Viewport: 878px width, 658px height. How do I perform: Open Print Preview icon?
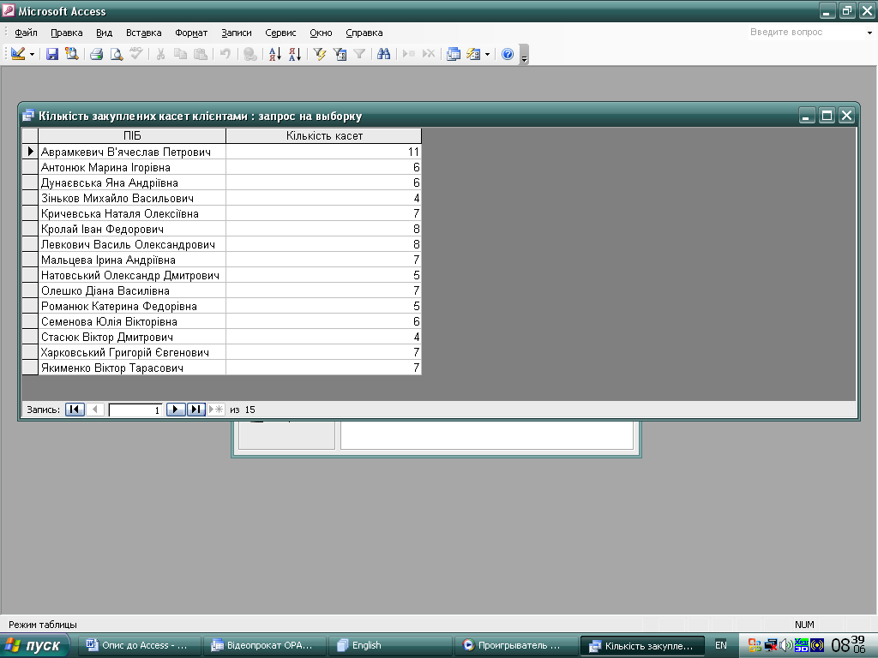(x=117, y=54)
